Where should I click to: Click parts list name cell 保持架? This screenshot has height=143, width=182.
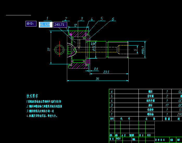click(150, 110)
